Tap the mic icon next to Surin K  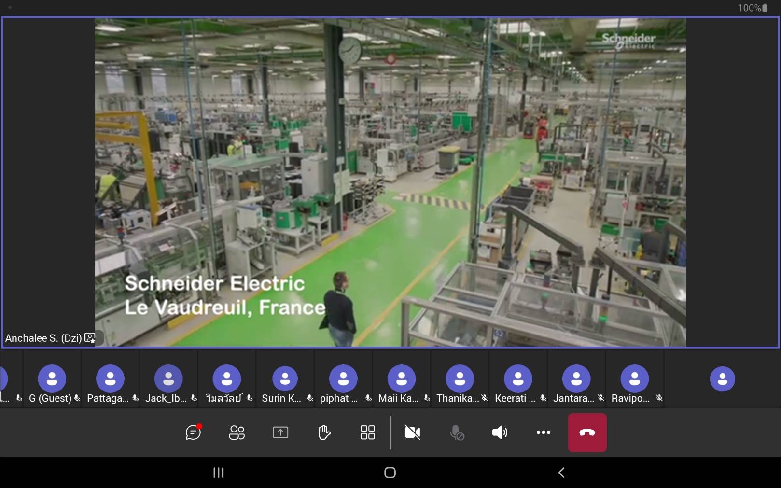pyautogui.click(x=310, y=398)
